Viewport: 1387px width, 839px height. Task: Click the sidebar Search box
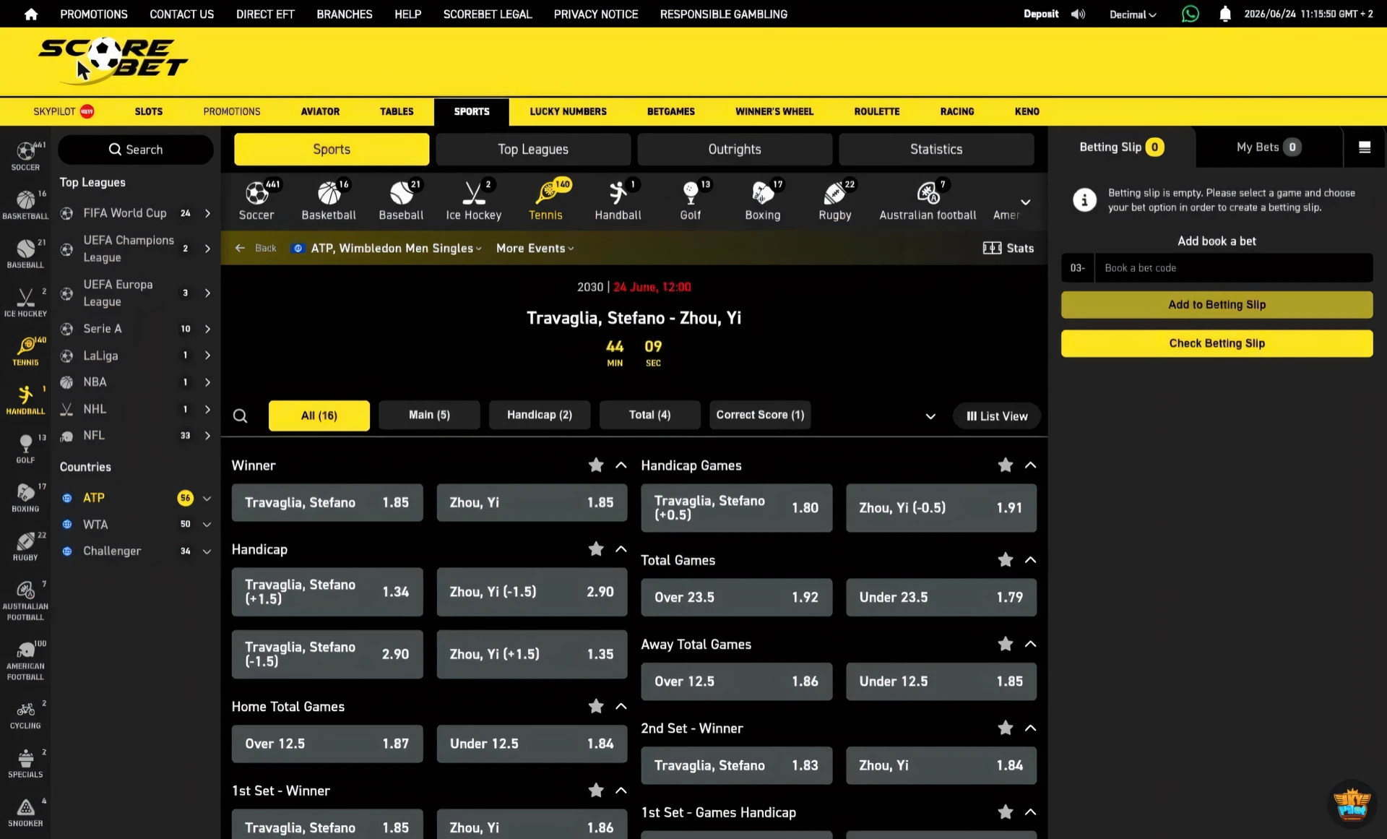[x=136, y=150]
